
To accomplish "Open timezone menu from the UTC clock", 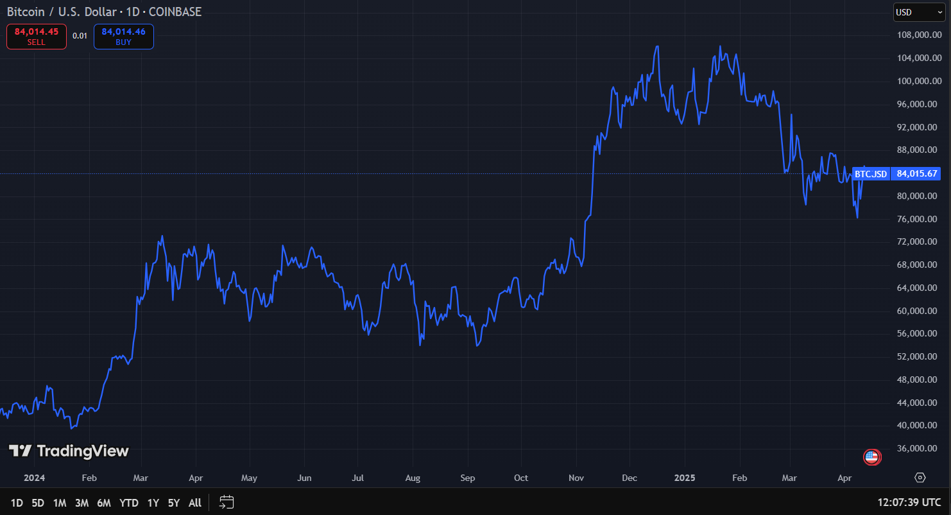I will coord(909,502).
